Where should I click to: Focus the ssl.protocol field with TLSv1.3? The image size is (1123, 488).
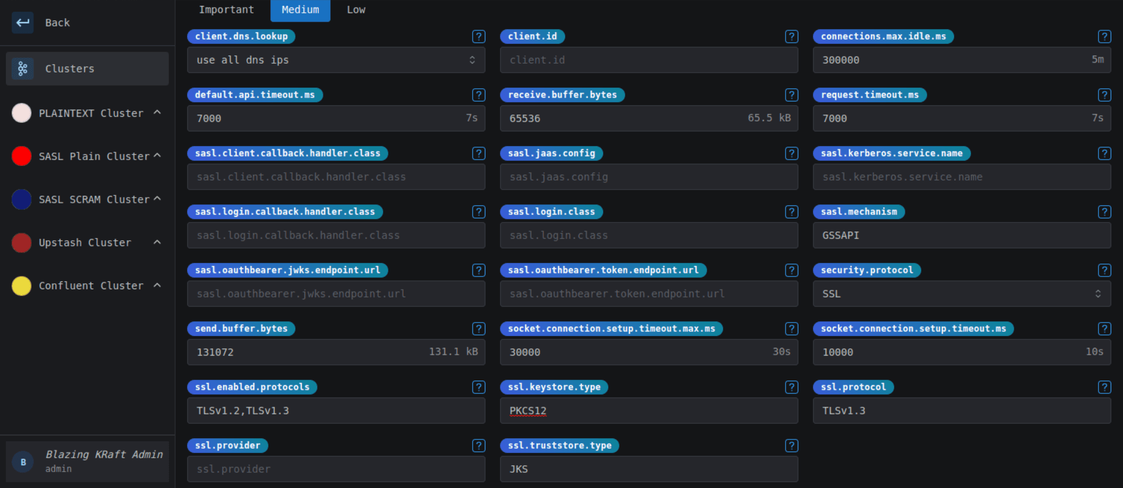tap(962, 410)
